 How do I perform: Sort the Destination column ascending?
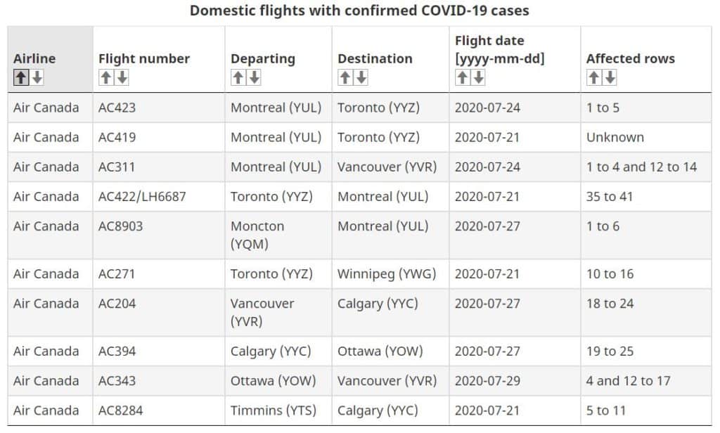tap(345, 77)
